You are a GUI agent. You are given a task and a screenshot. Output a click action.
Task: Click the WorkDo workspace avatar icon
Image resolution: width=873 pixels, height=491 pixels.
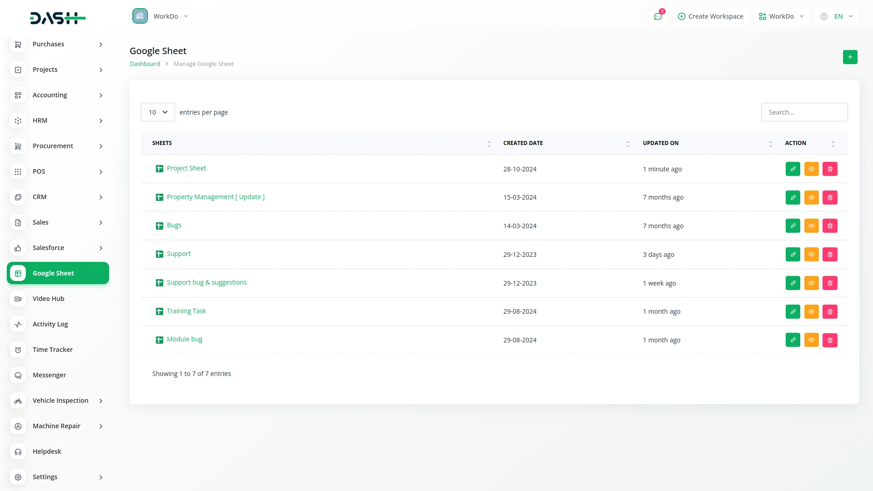(x=140, y=16)
